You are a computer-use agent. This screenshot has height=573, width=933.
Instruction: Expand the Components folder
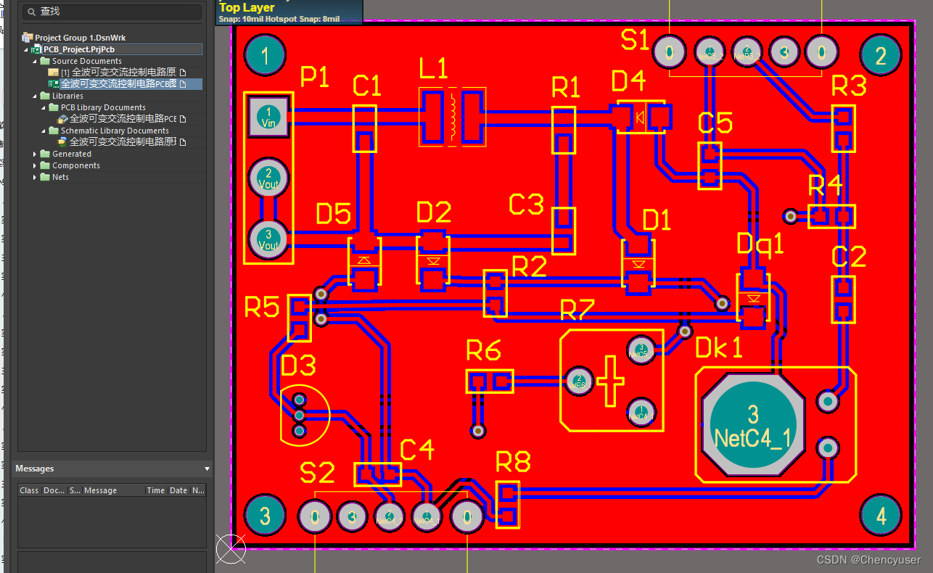(x=35, y=165)
